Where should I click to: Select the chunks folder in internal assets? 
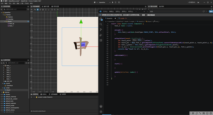click(8, 94)
